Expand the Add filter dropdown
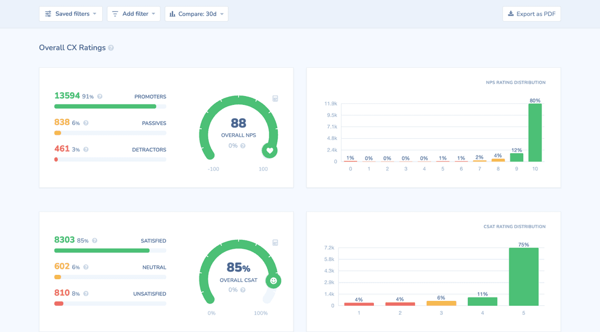Viewport: 600px width, 332px height. (x=133, y=13)
